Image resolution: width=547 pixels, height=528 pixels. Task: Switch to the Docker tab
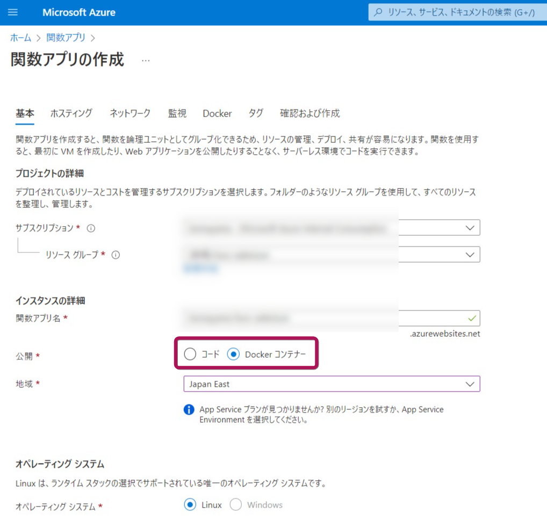tap(217, 113)
